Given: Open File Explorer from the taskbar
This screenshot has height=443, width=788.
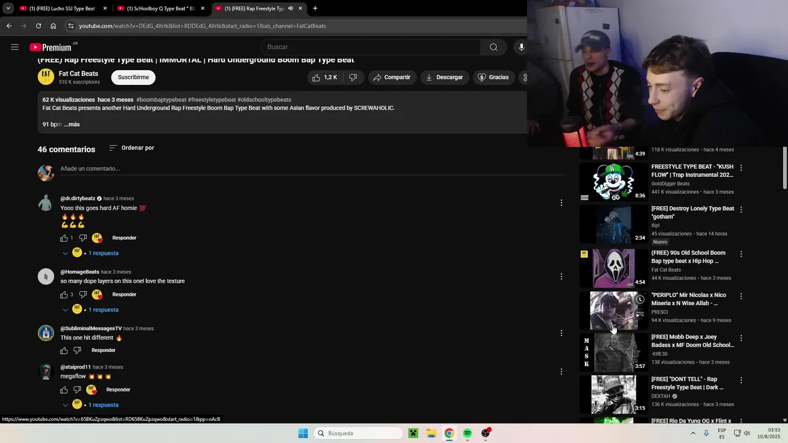Looking at the screenshot, I should coord(431,433).
